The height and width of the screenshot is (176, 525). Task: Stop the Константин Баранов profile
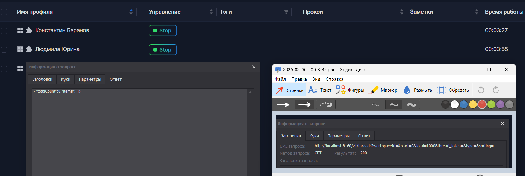click(162, 31)
